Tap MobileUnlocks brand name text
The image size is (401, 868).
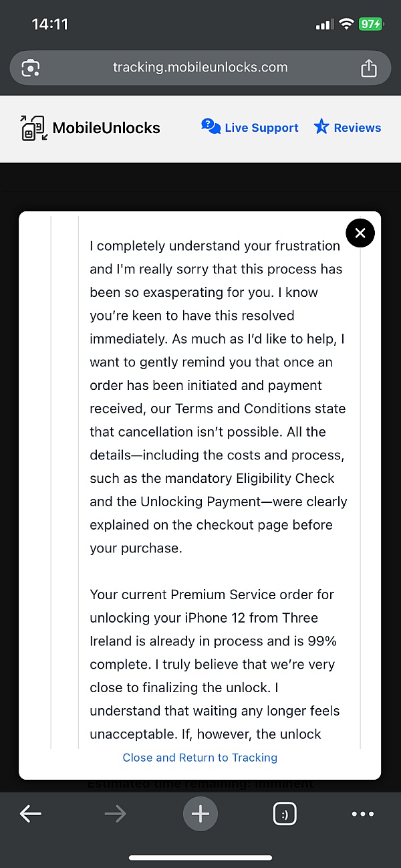pyautogui.click(x=106, y=128)
